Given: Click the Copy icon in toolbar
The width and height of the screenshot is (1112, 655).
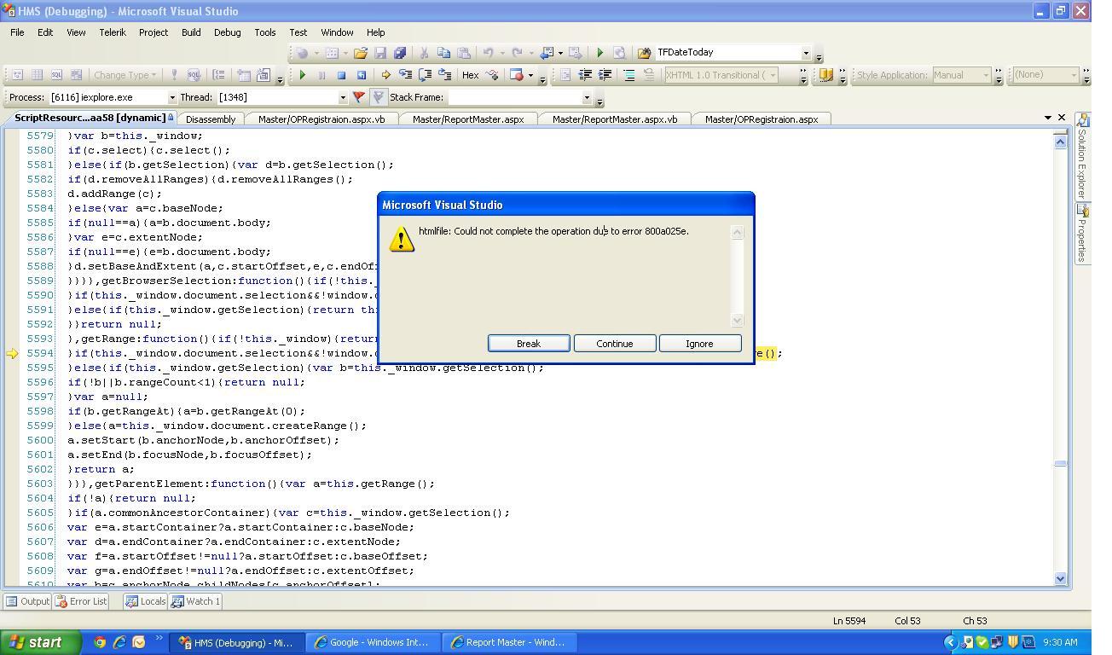Looking at the screenshot, I should tap(443, 53).
